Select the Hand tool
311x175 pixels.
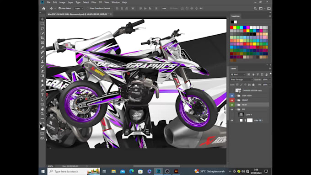click(x=42, y=109)
